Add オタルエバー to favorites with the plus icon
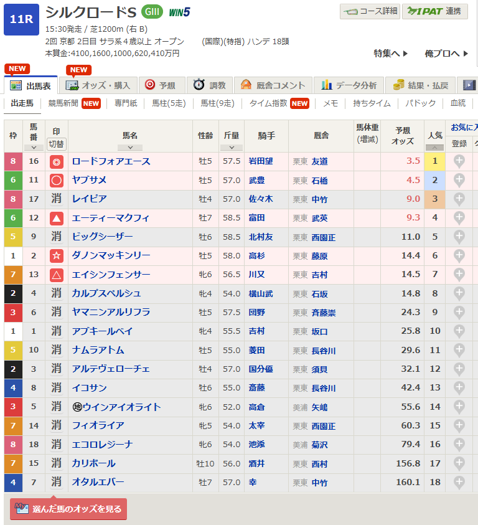This screenshot has width=478, height=525. (x=459, y=482)
